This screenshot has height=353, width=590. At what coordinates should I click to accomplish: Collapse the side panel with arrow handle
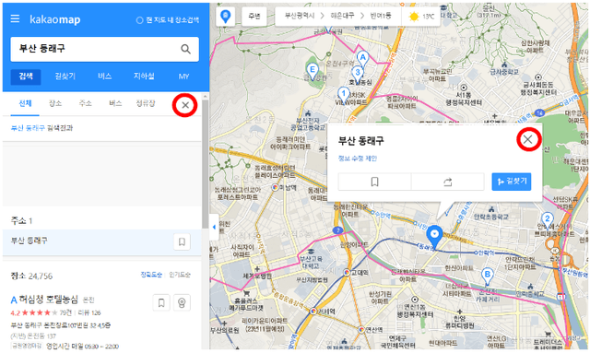point(214,227)
